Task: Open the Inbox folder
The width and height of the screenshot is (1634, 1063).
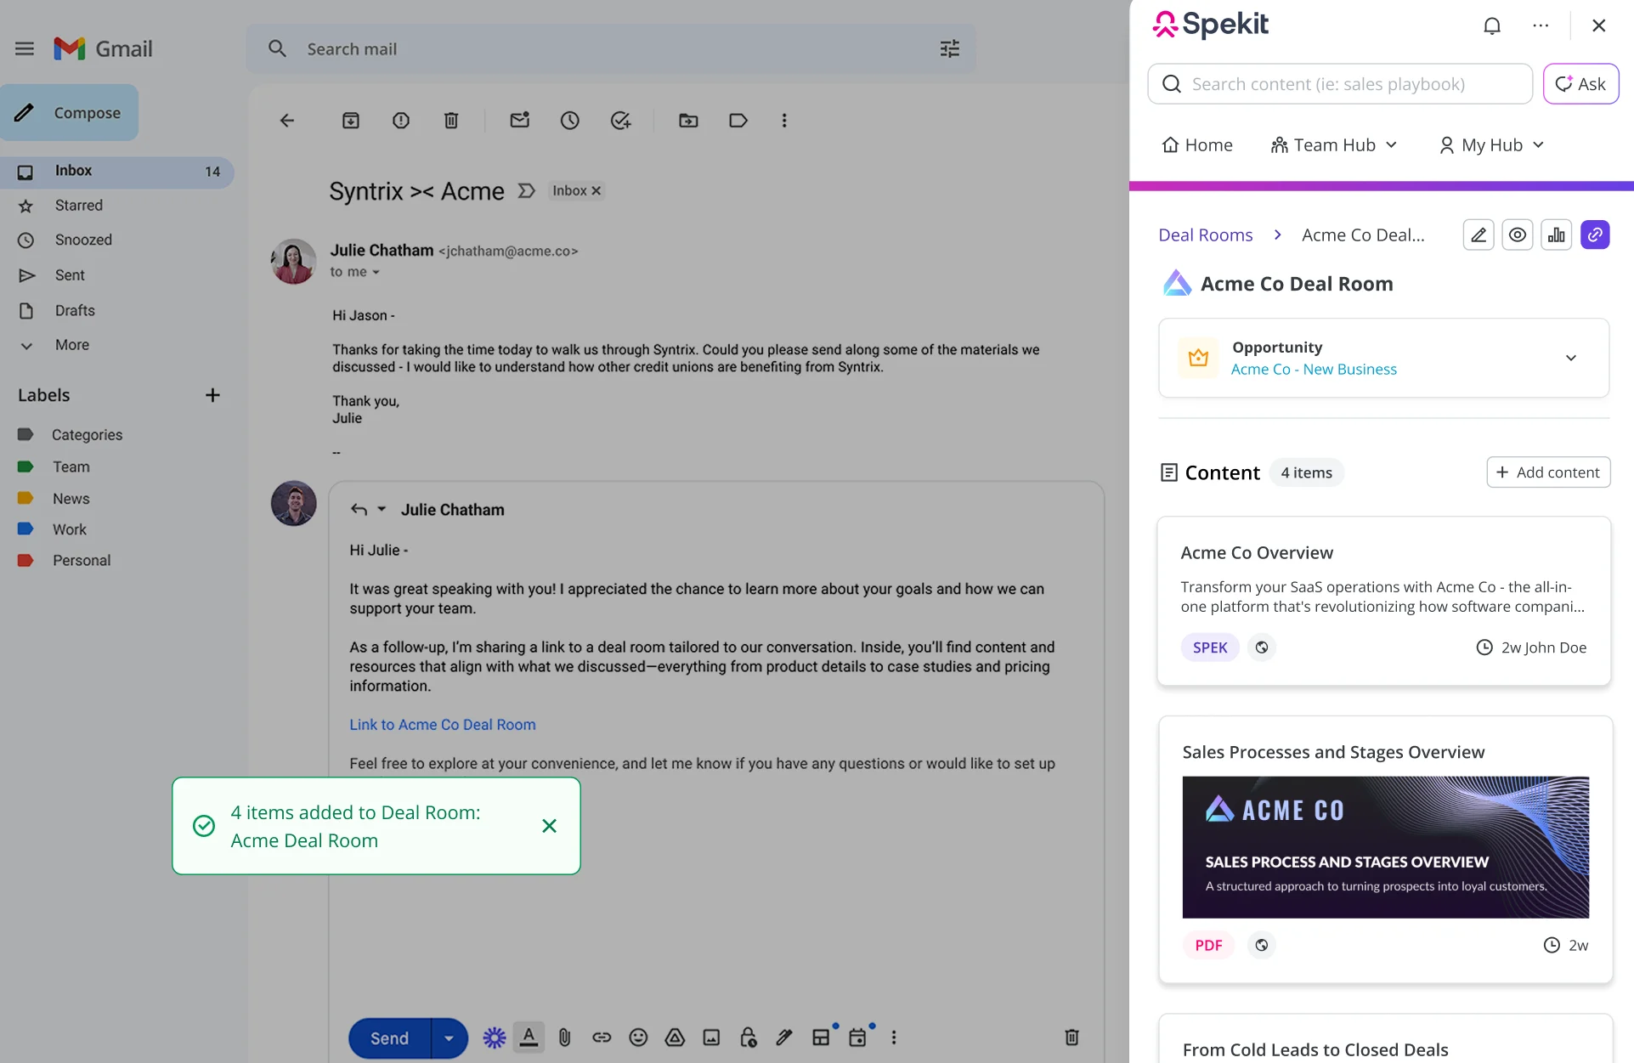Action: pyautogui.click(x=117, y=171)
